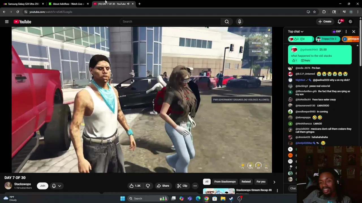Open Stream Recap #8 video thumbnail
This screenshot has width=362, height=203.
[219, 191]
